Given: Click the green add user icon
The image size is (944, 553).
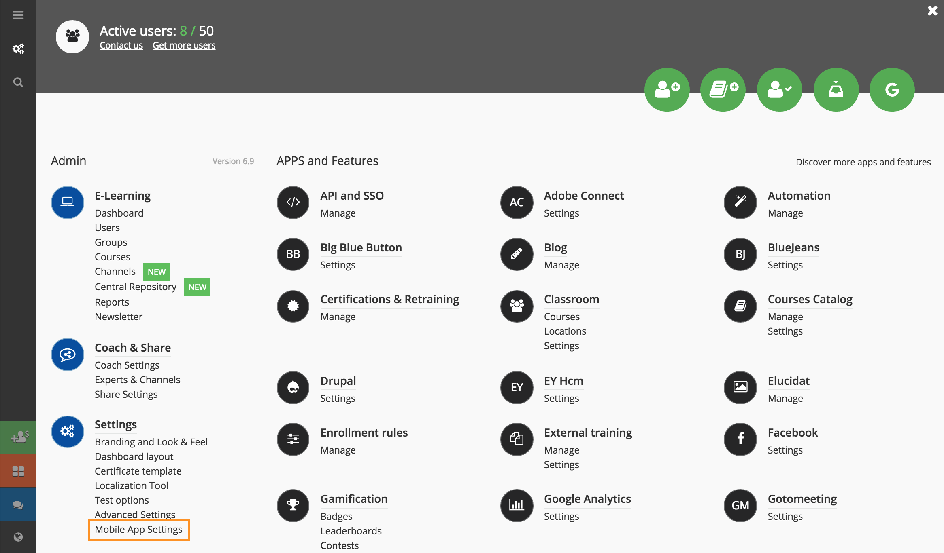Looking at the screenshot, I should click(667, 89).
